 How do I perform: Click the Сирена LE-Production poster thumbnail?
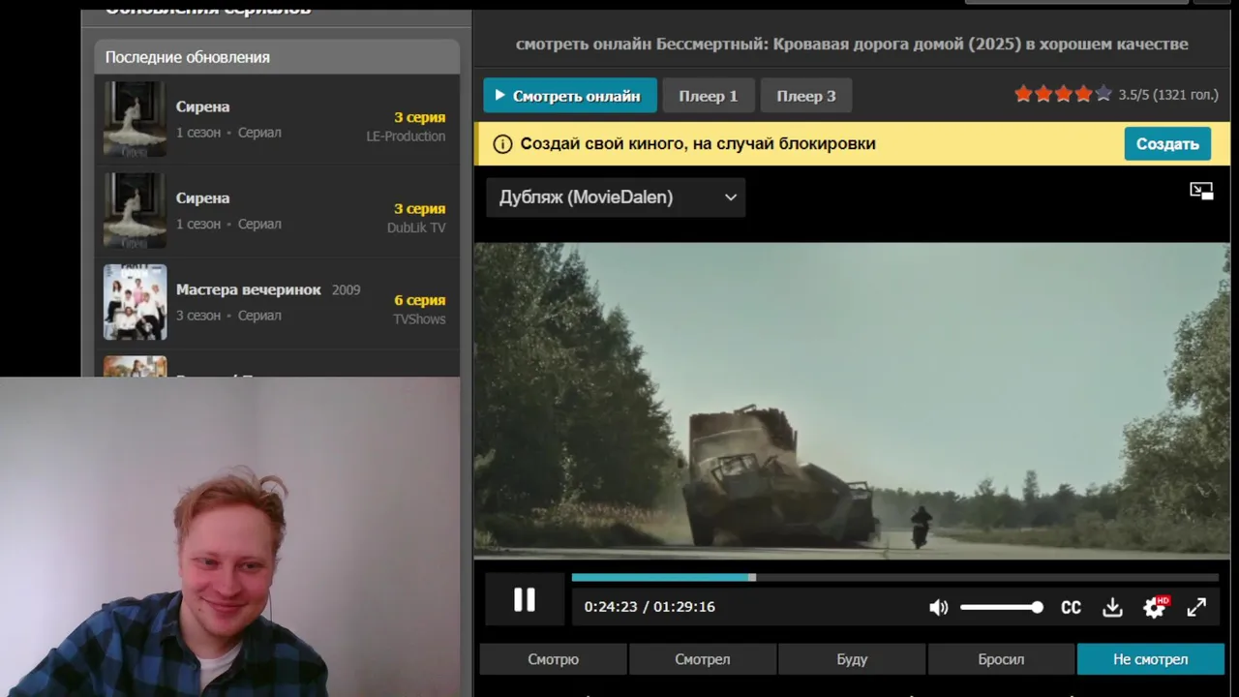(x=136, y=119)
